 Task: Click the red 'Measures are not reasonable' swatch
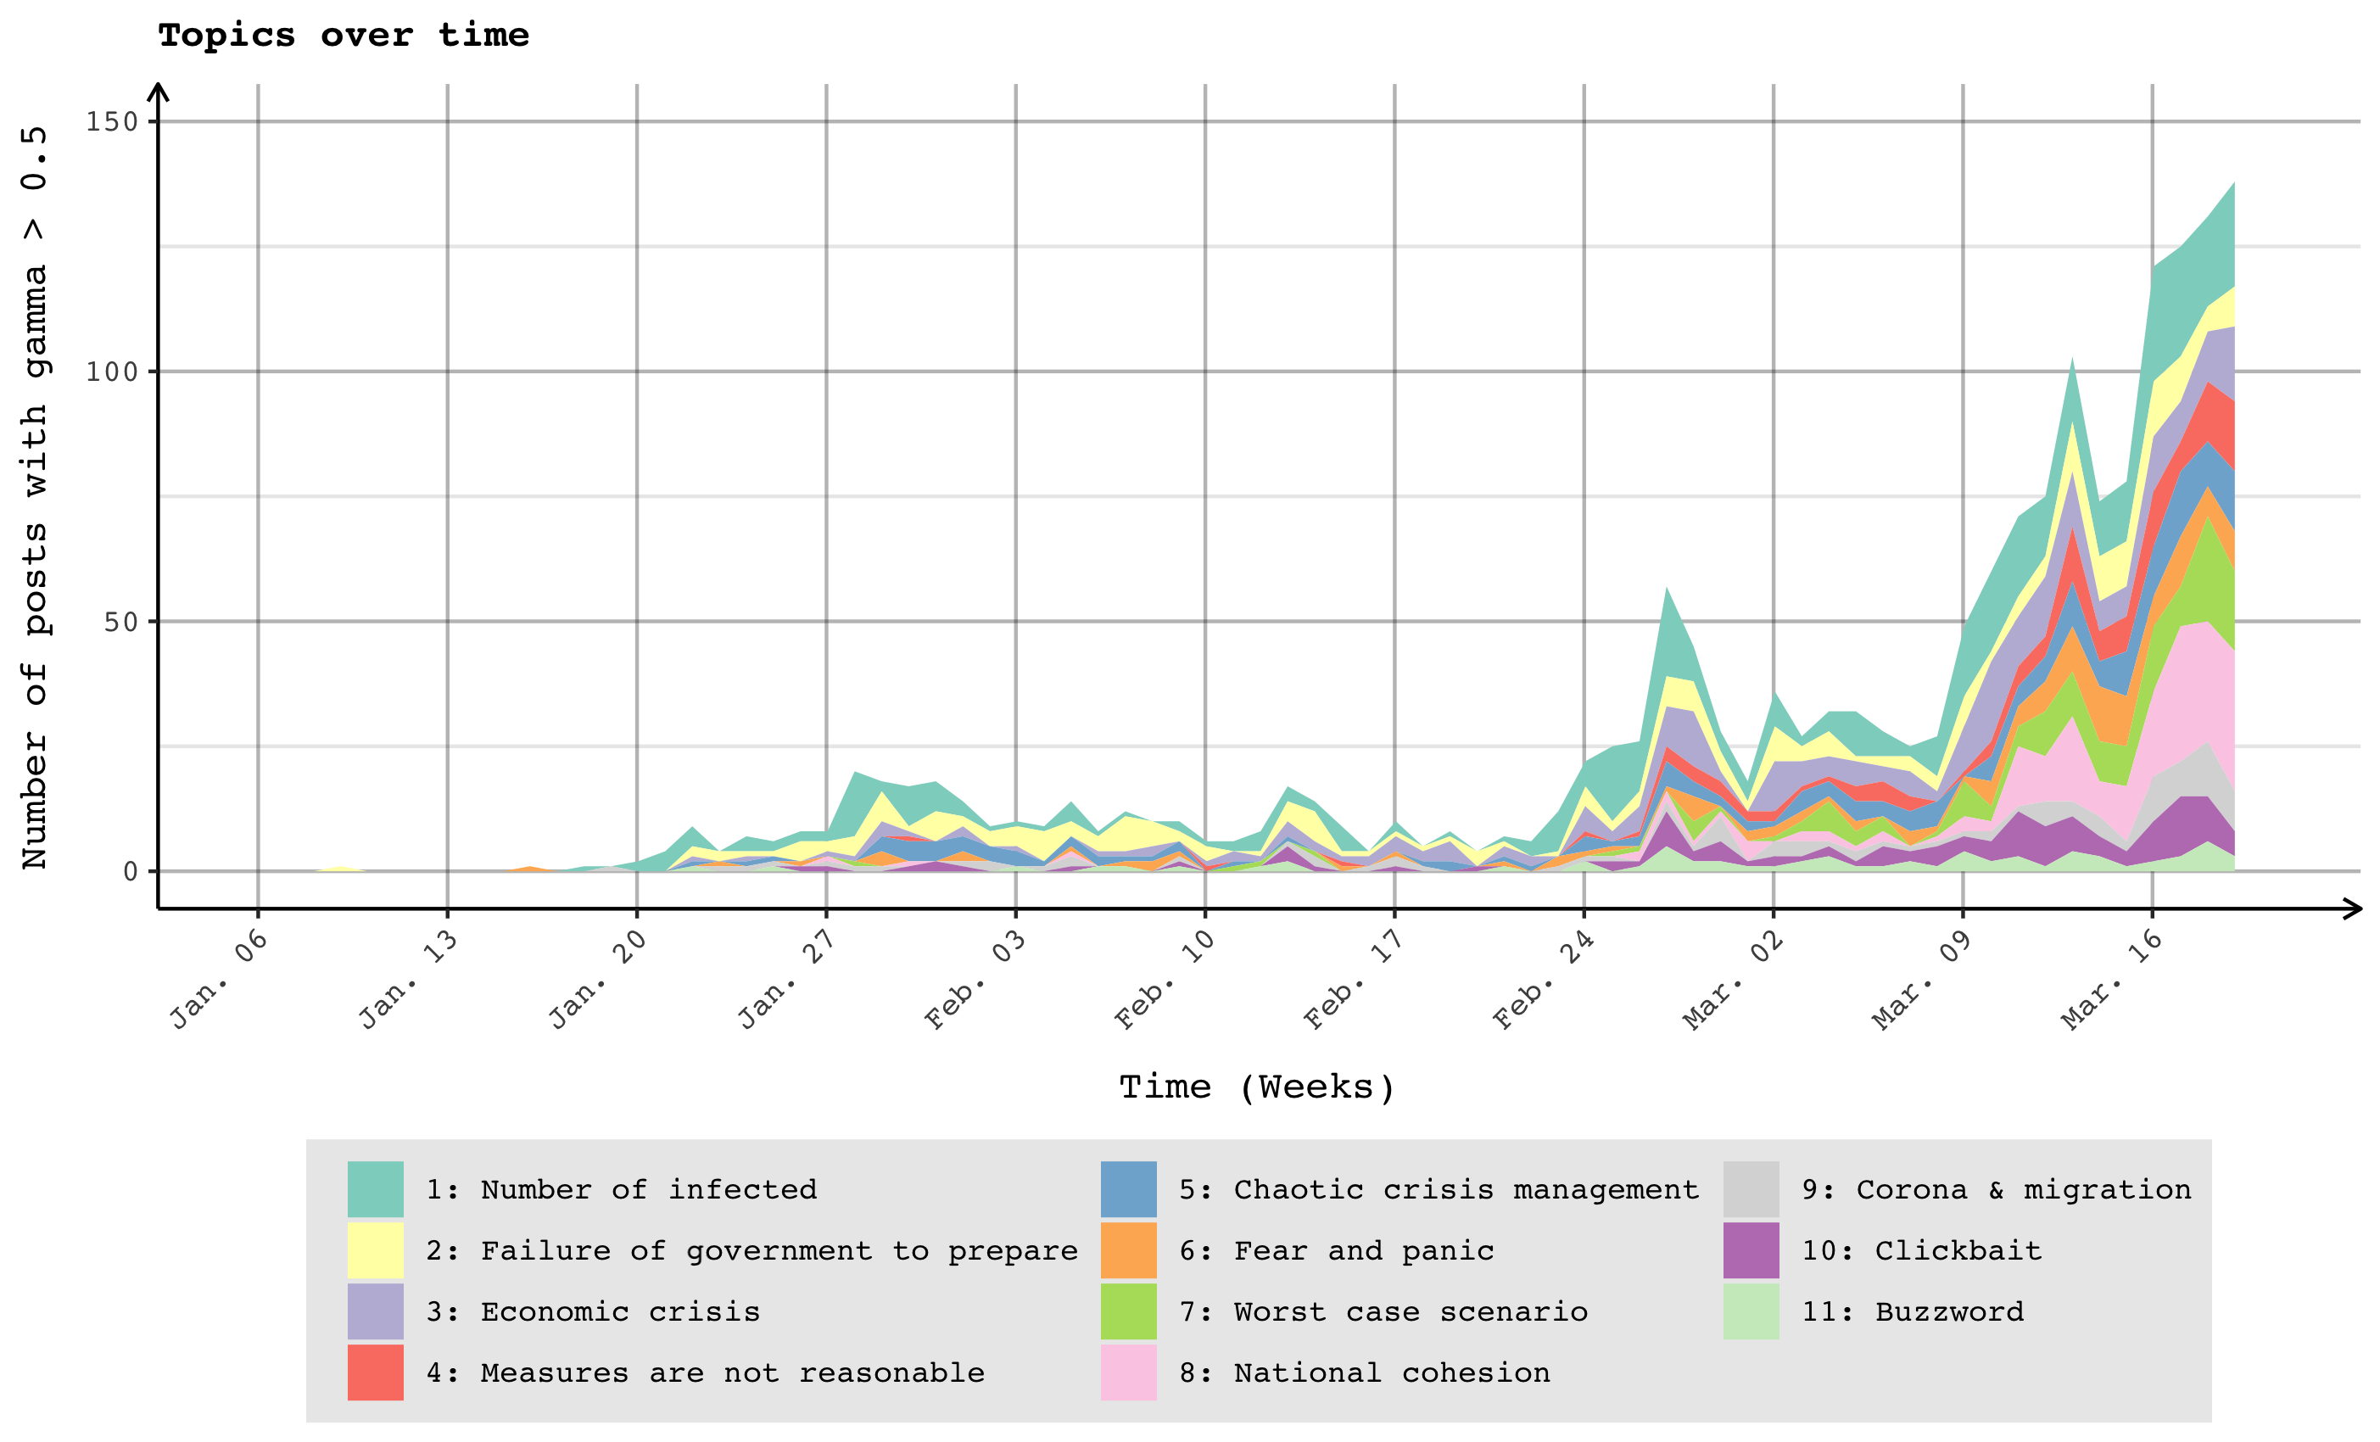375,1372
